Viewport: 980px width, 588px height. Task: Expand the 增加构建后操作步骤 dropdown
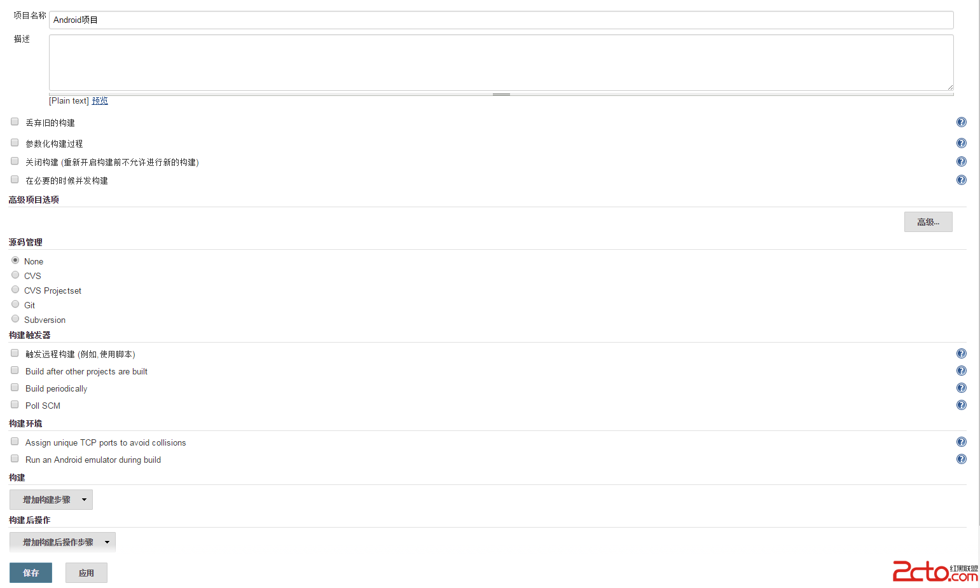[62, 542]
